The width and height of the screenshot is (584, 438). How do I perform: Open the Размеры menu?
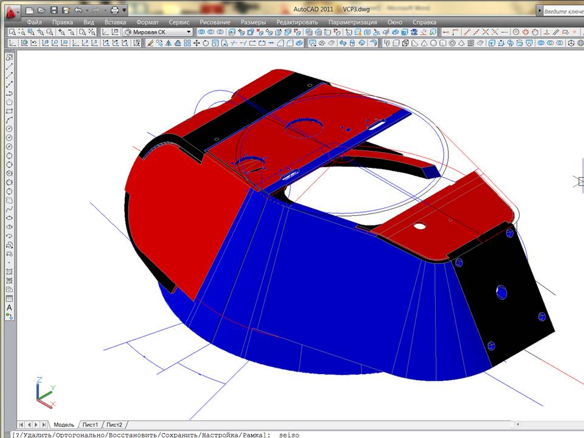(253, 22)
